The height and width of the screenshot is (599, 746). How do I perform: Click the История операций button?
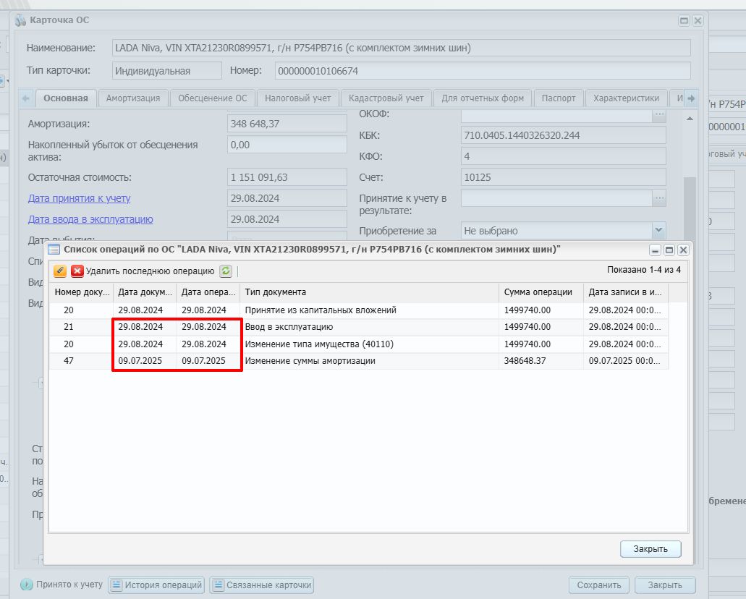pos(156,585)
